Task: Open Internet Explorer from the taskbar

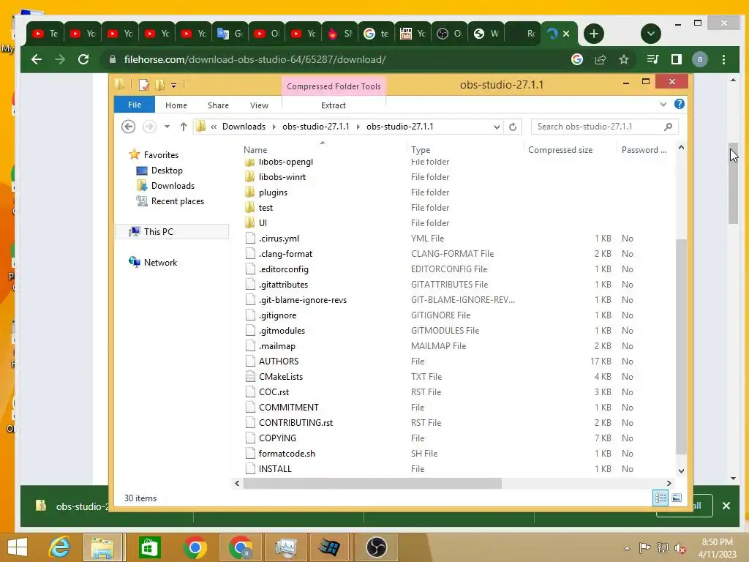Action: 60,547
